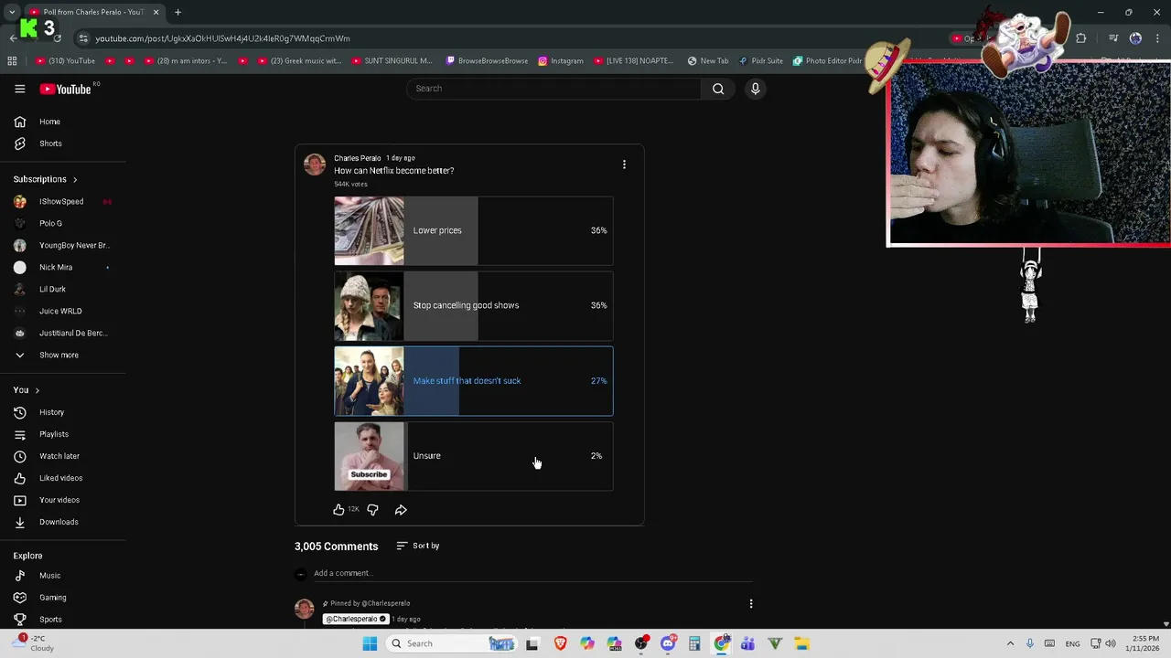Click the YouTube search input field
The height and width of the screenshot is (658, 1171).
pos(554,89)
